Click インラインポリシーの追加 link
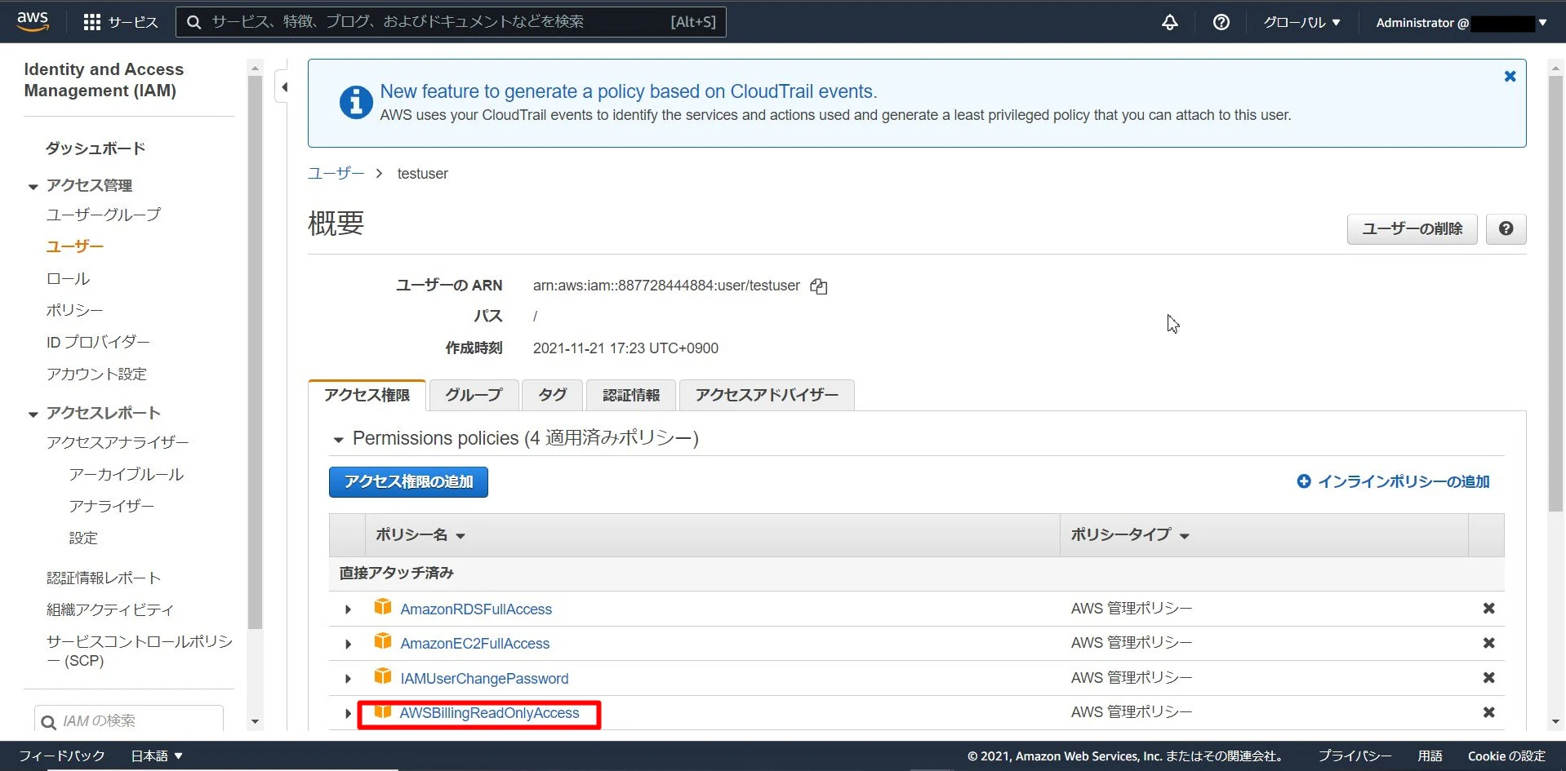This screenshot has width=1566, height=771. click(1394, 482)
